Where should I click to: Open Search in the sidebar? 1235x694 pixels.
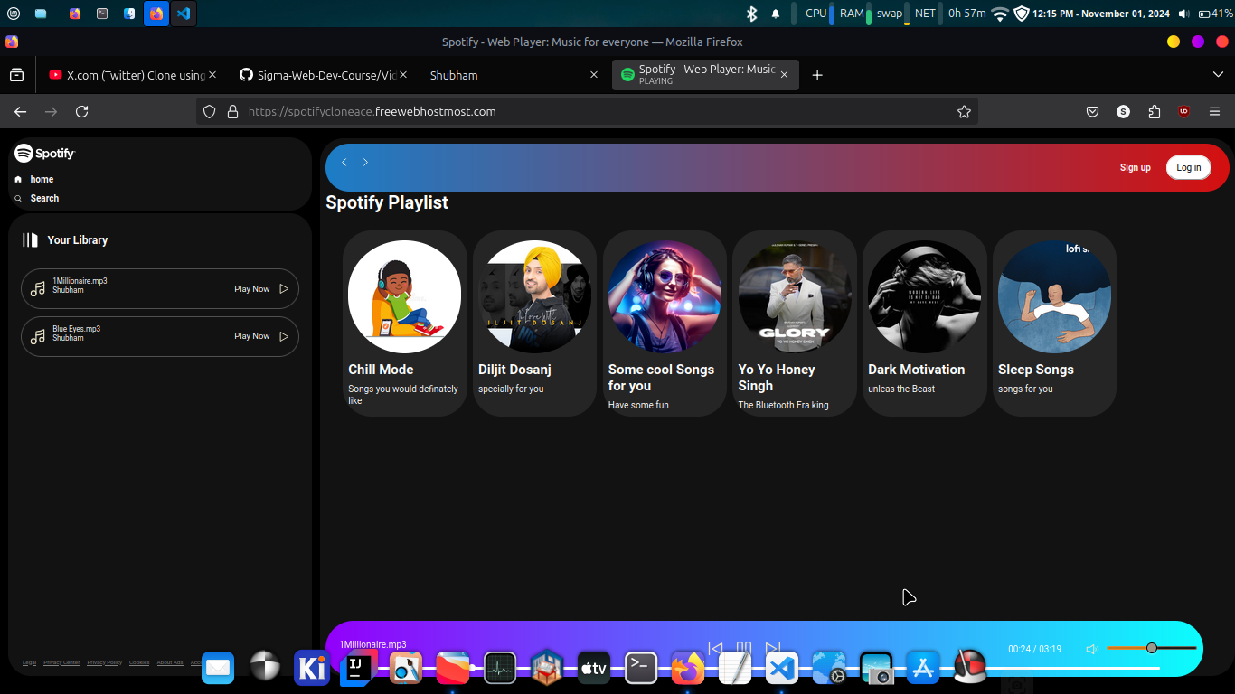click(x=37, y=198)
